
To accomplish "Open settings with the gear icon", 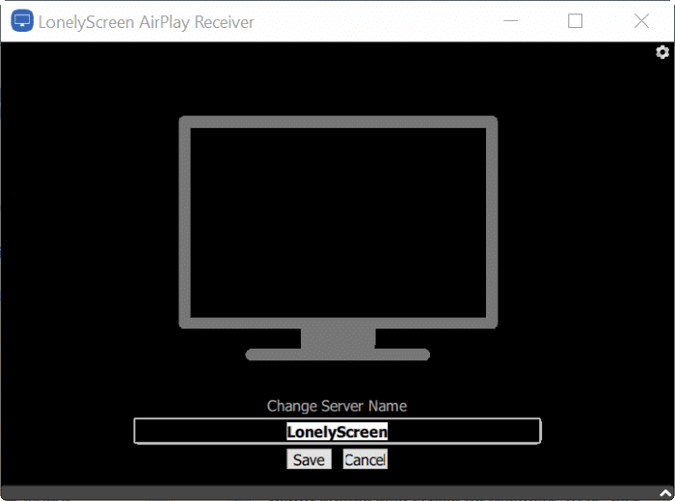I will [662, 52].
